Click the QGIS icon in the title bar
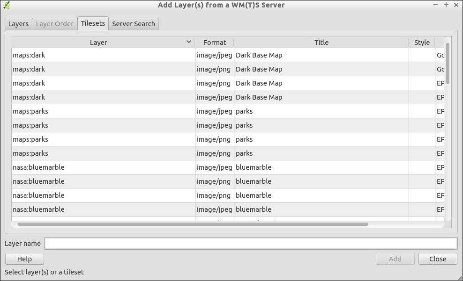Image resolution: width=463 pixels, height=281 pixels. (x=6, y=5)
